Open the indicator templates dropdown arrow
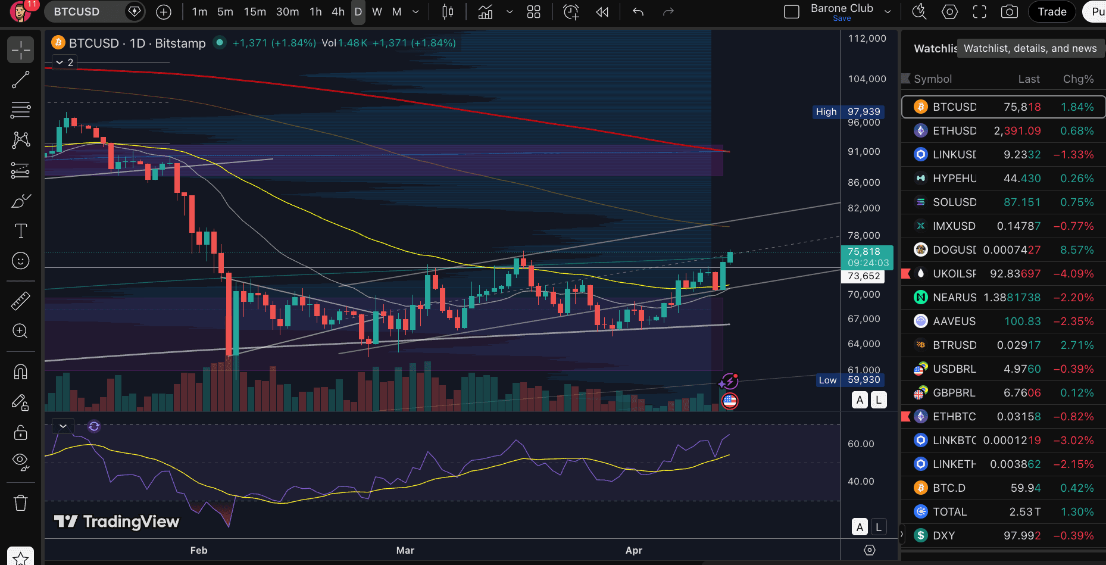This screenshot has height=565, width=1106. point(510,12)
